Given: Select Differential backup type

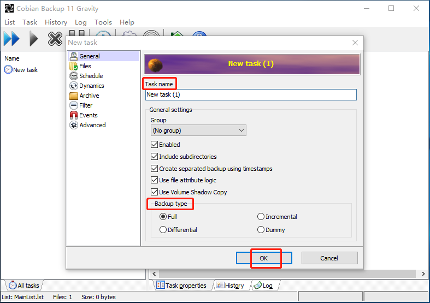Looking at the screenshot, I should coord(163,230).
